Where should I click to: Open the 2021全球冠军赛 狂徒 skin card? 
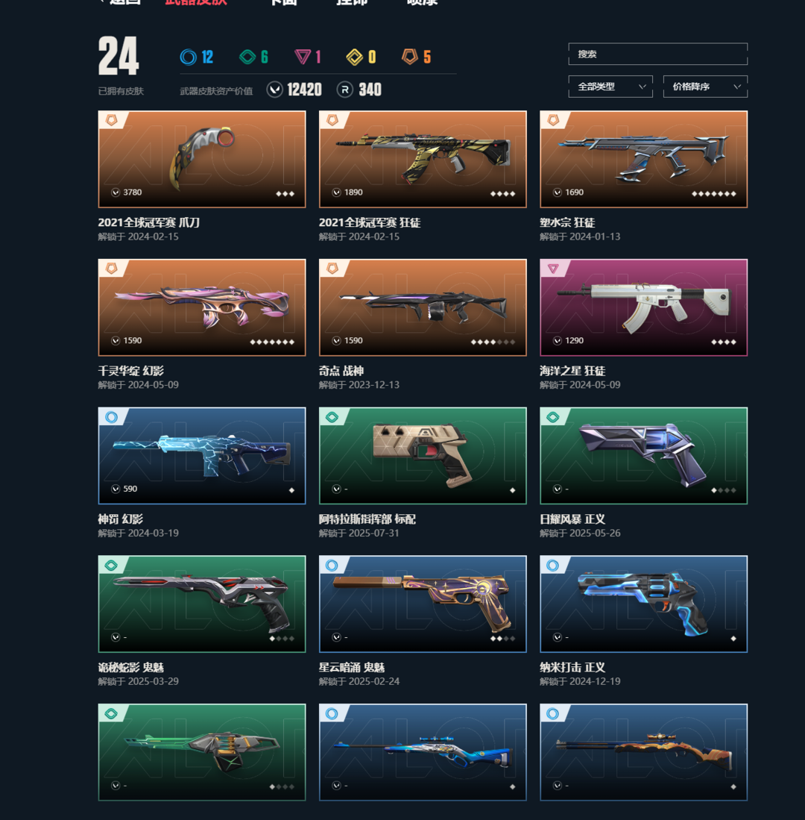[423, 159]
